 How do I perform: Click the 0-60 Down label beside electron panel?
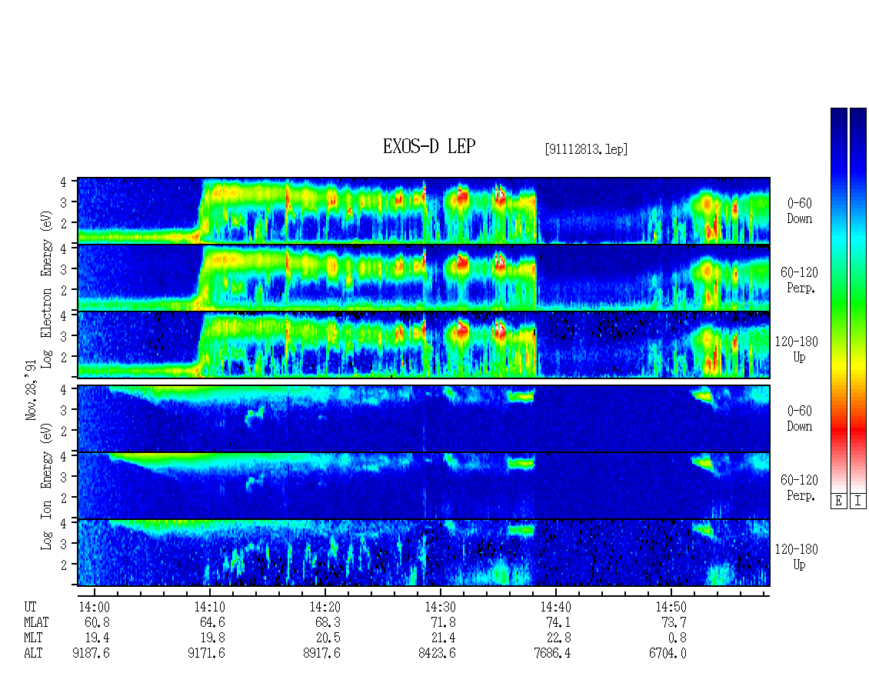coord(799,212)
